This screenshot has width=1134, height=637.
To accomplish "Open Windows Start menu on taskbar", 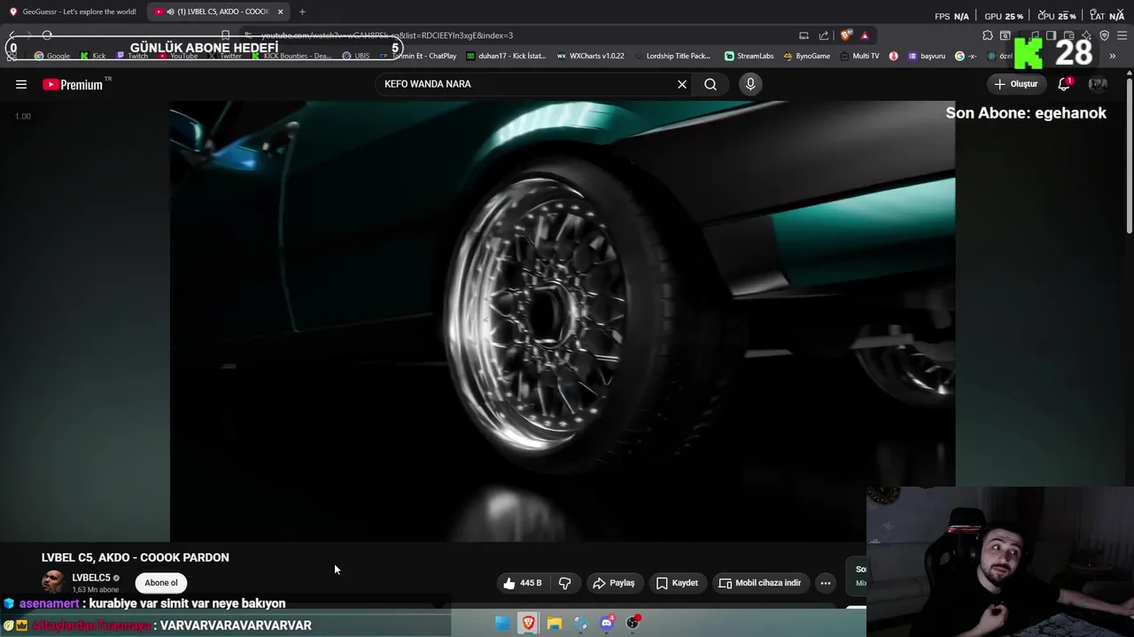I will (502, 623).
